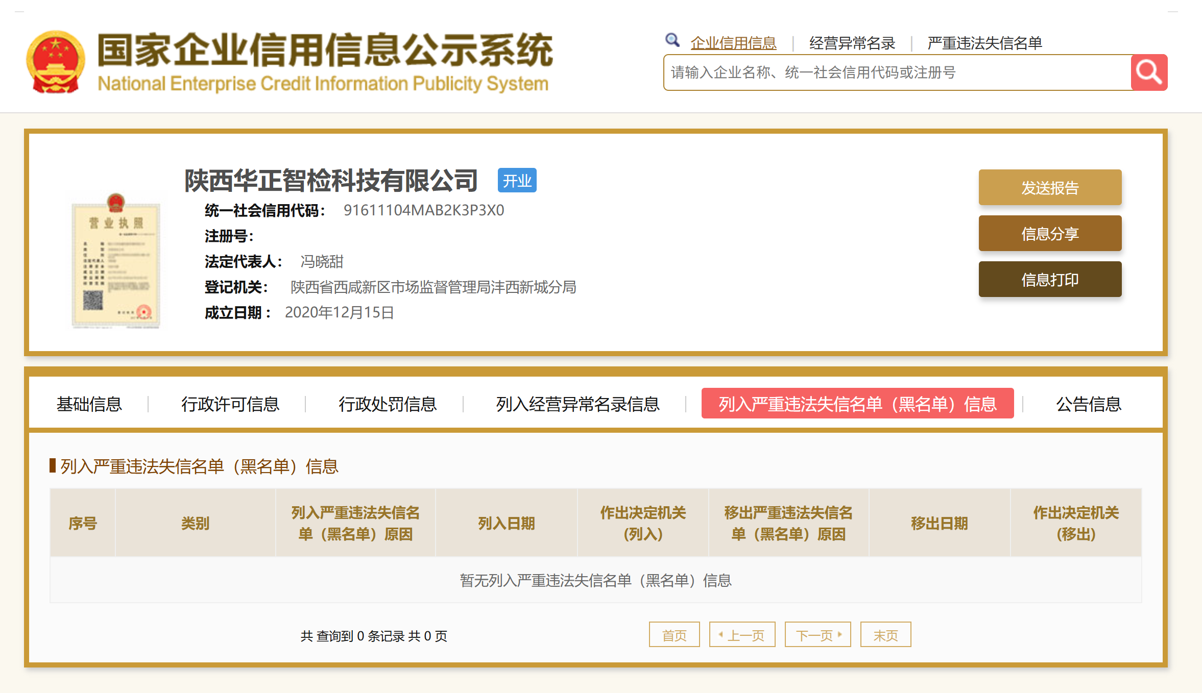This screenshot has width=1202, height=693.
Task: Click the small blue magnifier icon
Action: coord(672,40)
